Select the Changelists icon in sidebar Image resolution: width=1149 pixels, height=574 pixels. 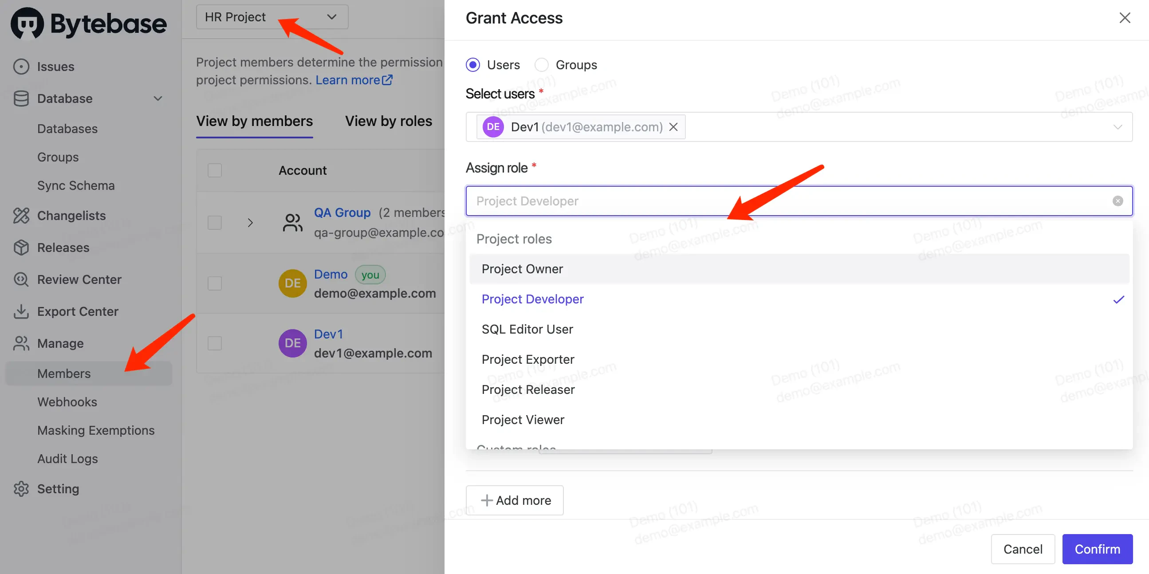point(21,216)
